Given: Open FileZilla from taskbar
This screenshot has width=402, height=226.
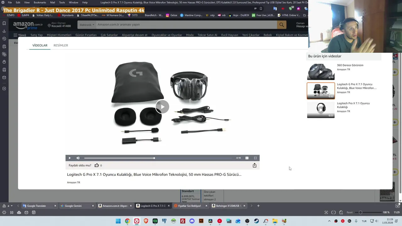Looking at the screenshot, I should [183, 221].
